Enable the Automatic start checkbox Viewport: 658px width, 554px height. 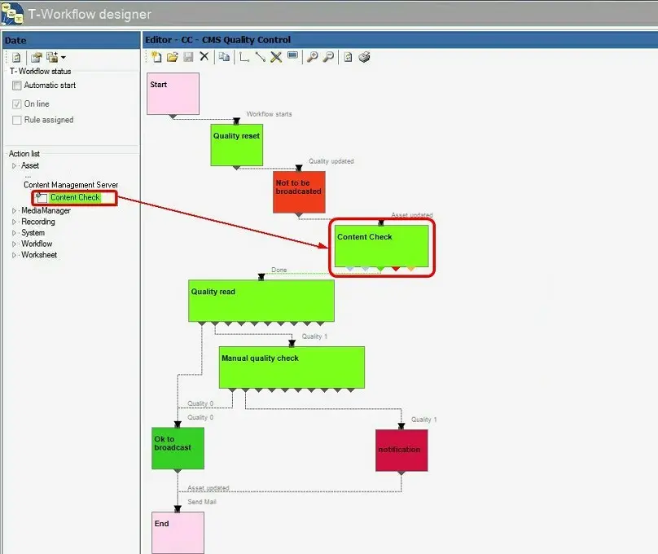[17, 86]
